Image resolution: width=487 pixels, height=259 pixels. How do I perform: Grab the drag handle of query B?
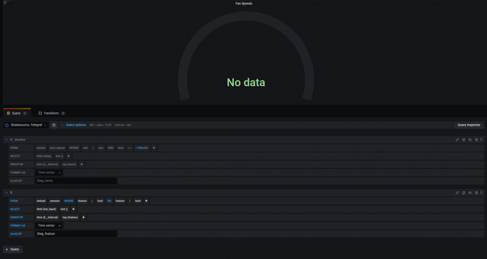coord(482,193)
